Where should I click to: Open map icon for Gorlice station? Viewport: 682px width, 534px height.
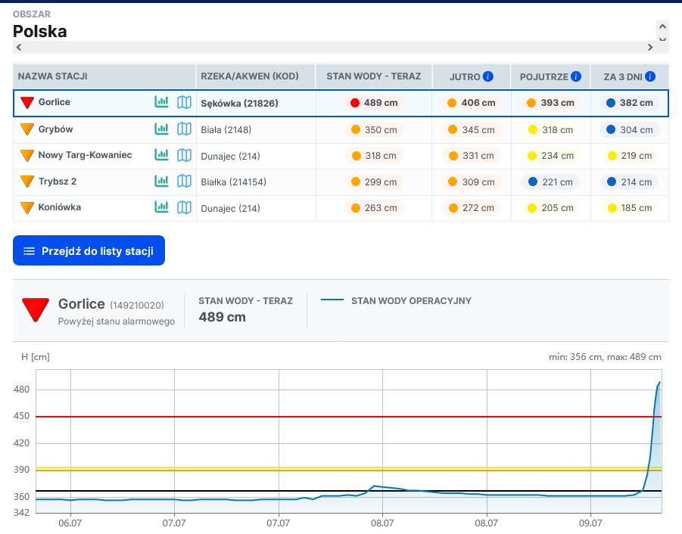(x=184, y=102)
